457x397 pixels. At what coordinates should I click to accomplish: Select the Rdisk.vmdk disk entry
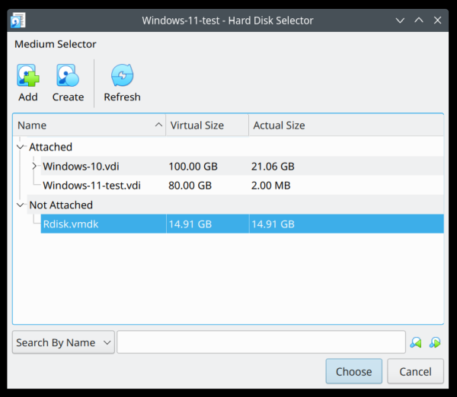click(72, 224)
